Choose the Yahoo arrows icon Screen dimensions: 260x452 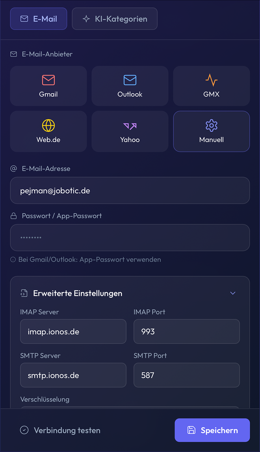[130, 126]
